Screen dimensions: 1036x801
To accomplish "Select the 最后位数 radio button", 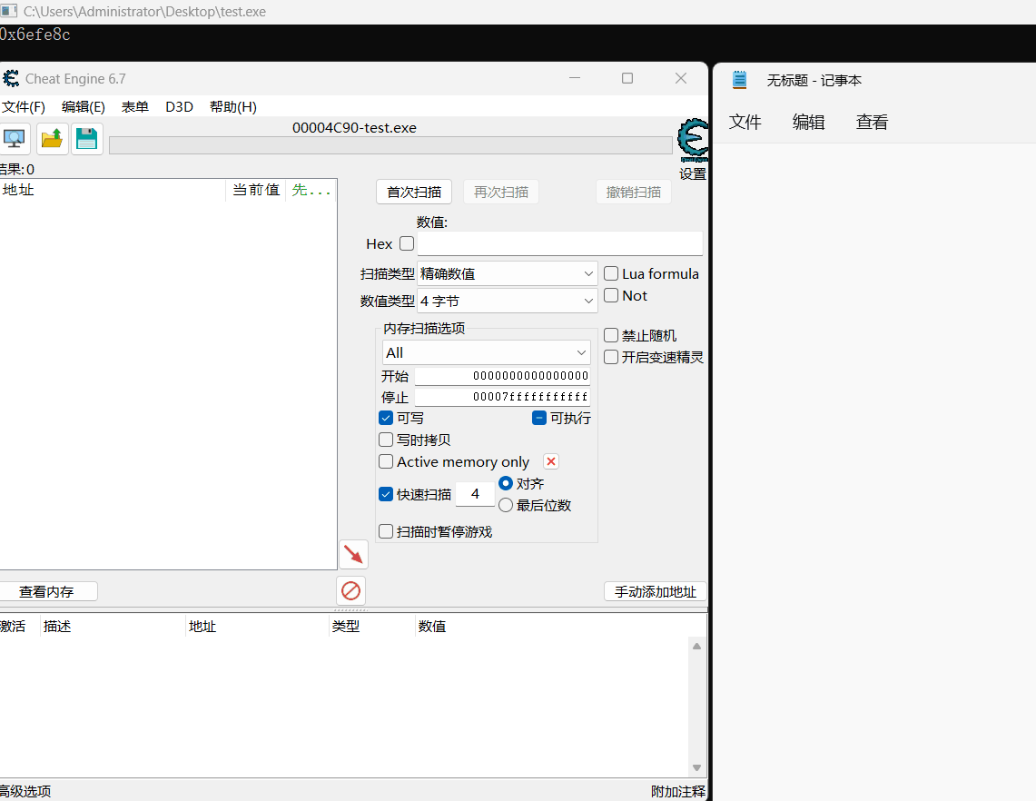I will tap(506, 505).
